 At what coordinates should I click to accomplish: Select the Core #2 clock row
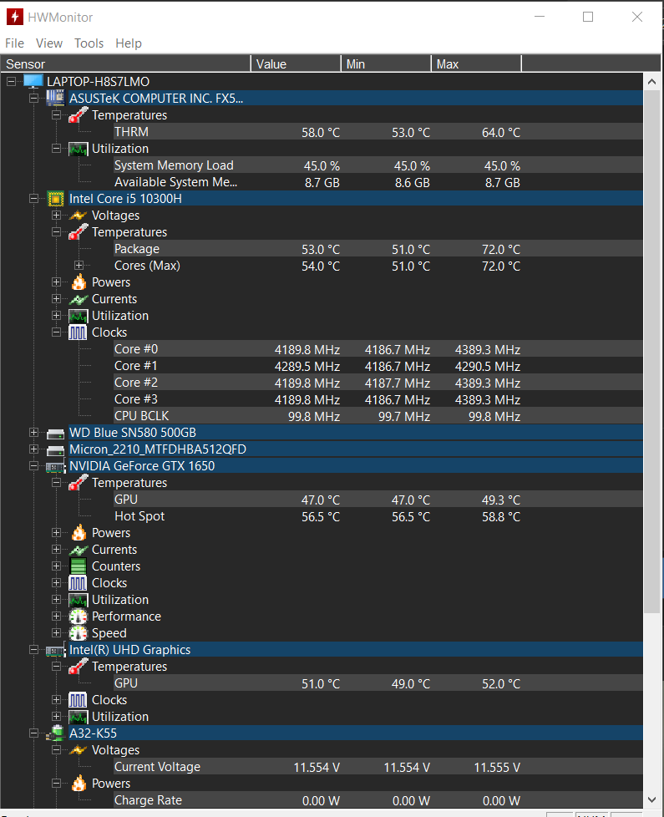coord(378,382)
